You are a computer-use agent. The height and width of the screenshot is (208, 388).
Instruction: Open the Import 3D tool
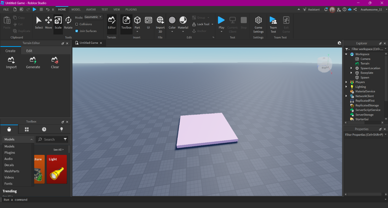(x=160, y=24)
